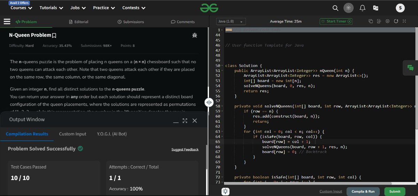This screenshot has width=418, height=196.
Task: Click the import code icon in editor toolbar
Action: pos(379,21)
